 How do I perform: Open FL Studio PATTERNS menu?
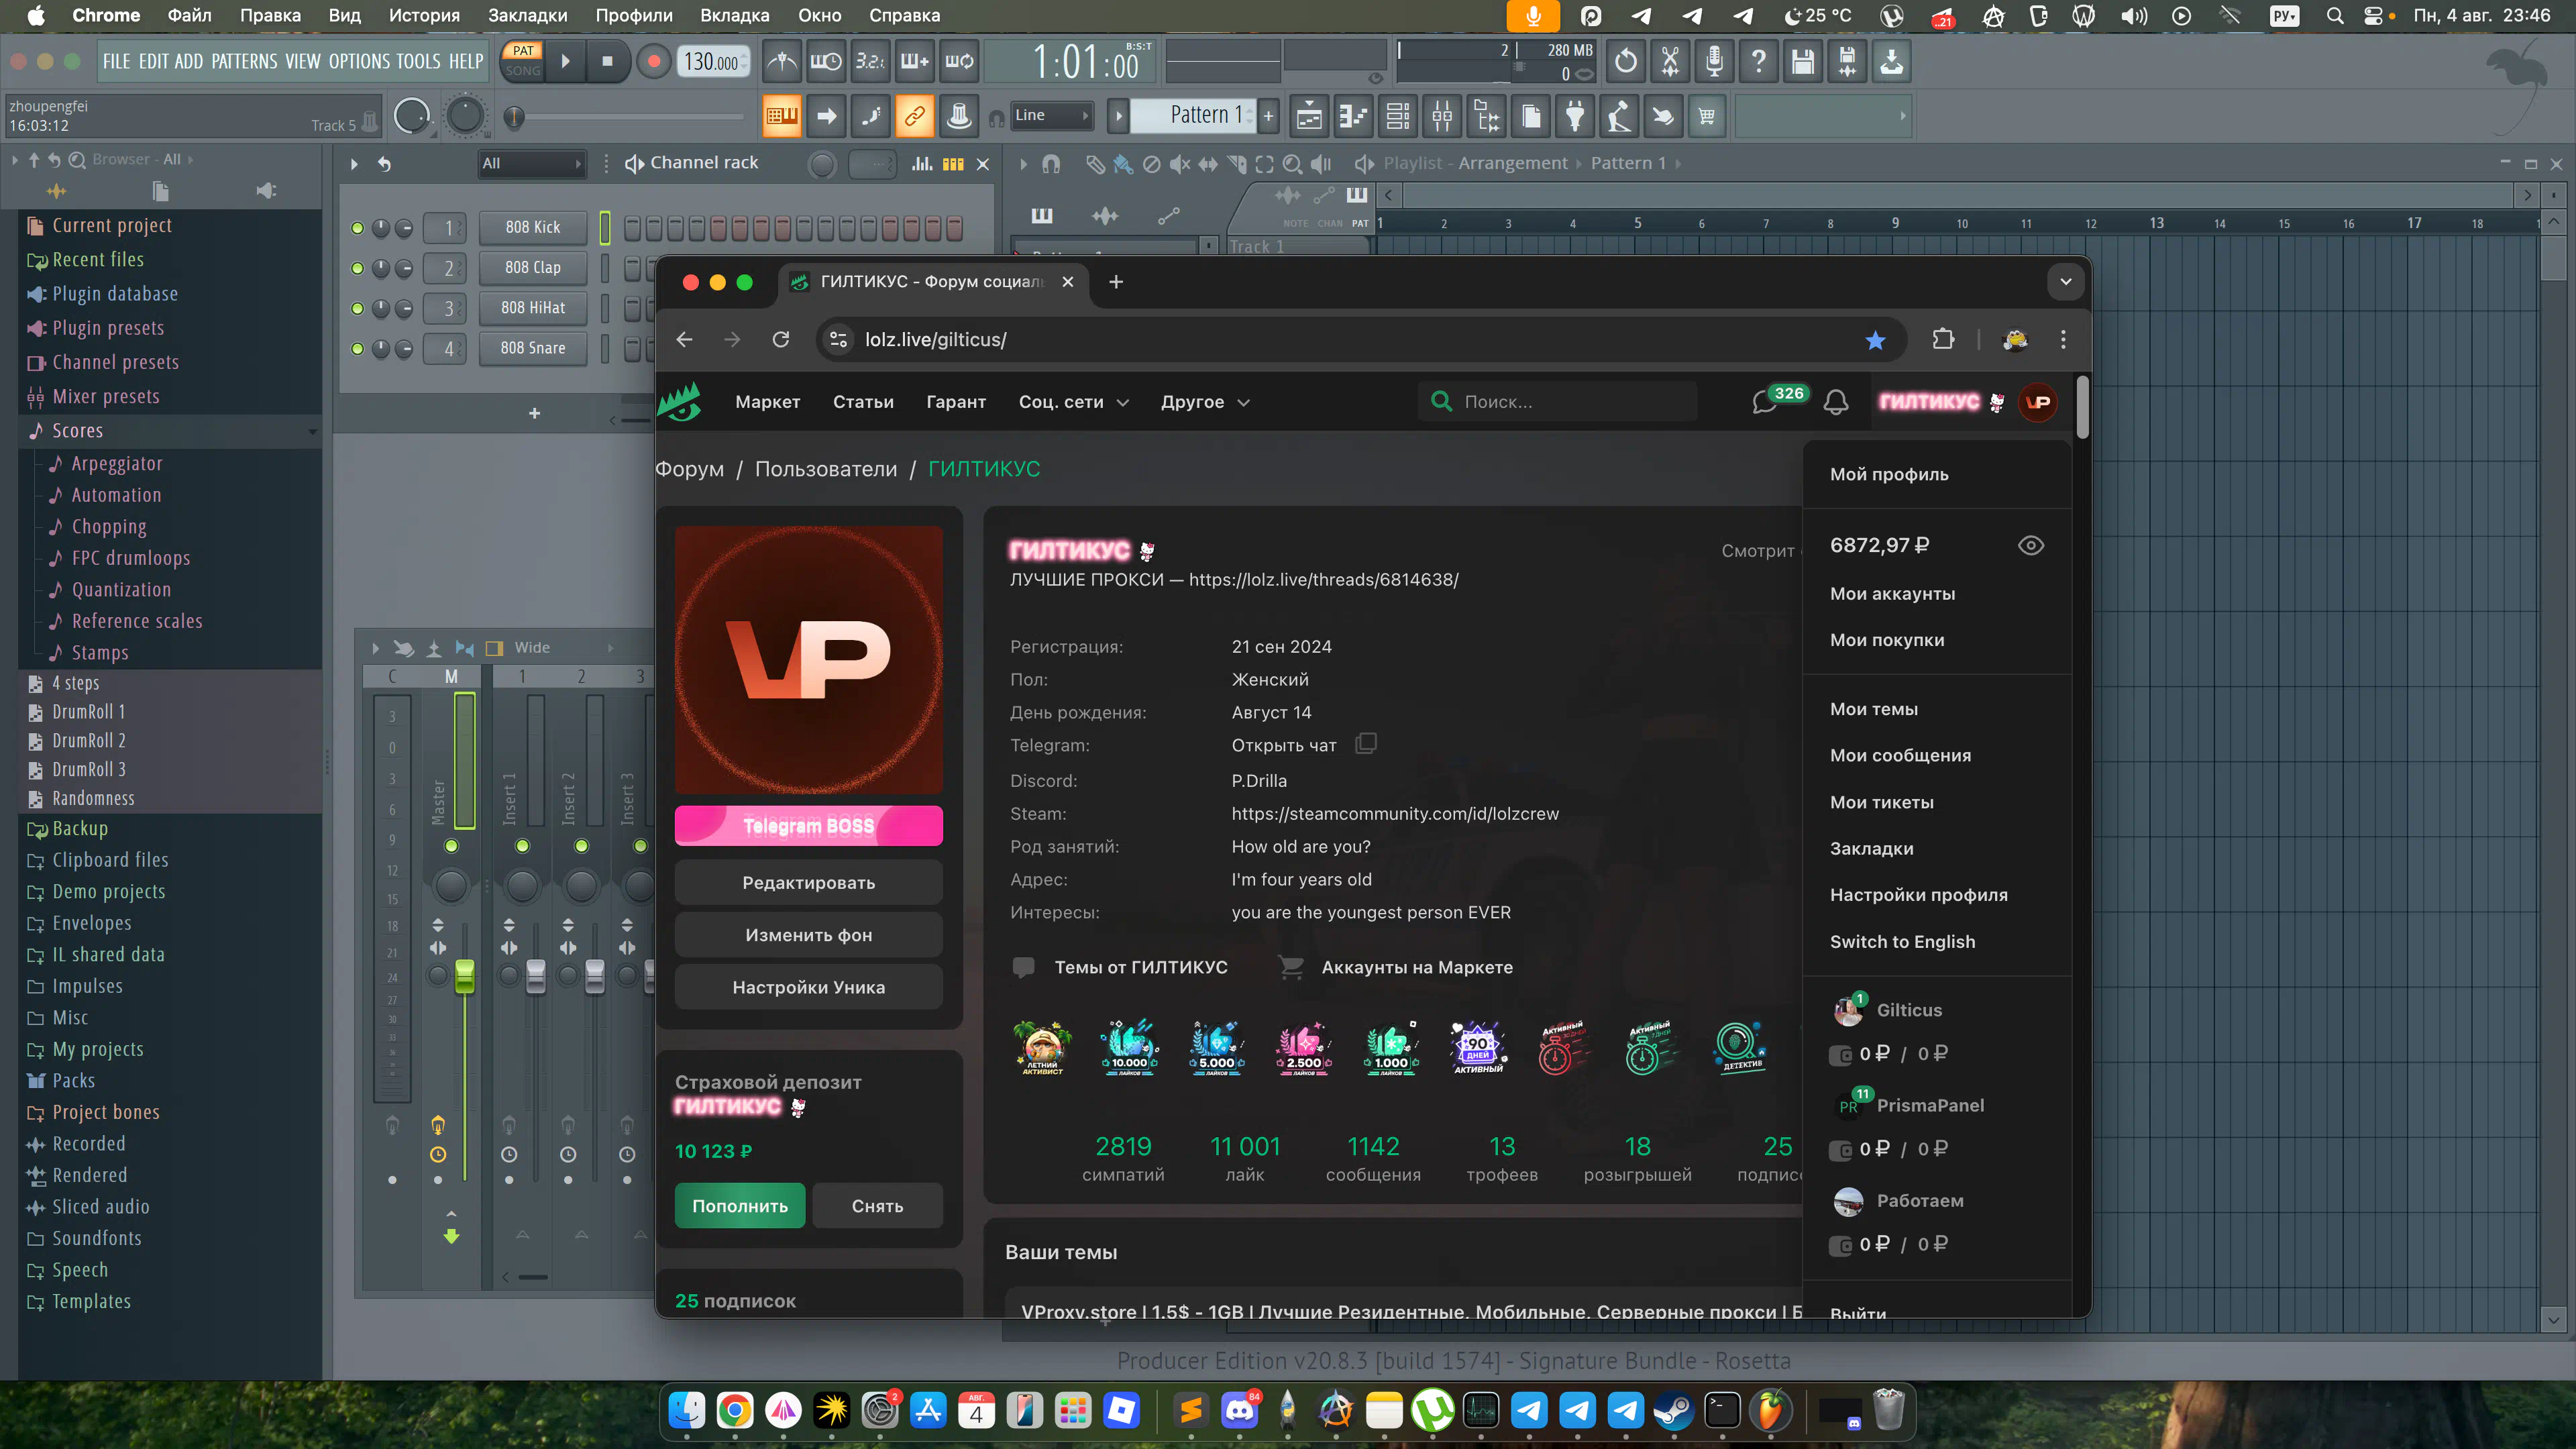click(x=244, y=62)
